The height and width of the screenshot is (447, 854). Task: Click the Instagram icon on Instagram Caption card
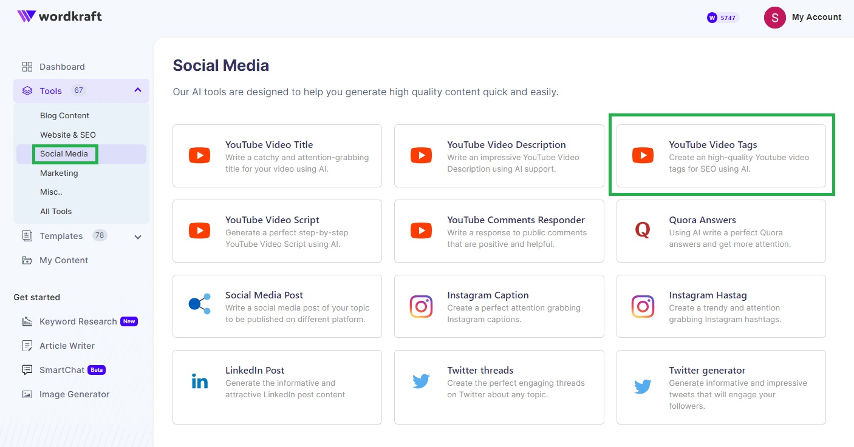click(421, 306)
